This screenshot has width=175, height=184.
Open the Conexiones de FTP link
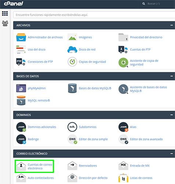click(x=40, y=62)
